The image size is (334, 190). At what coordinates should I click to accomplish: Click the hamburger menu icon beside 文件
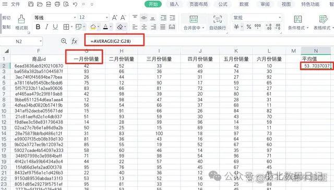(x=5, y=4)
